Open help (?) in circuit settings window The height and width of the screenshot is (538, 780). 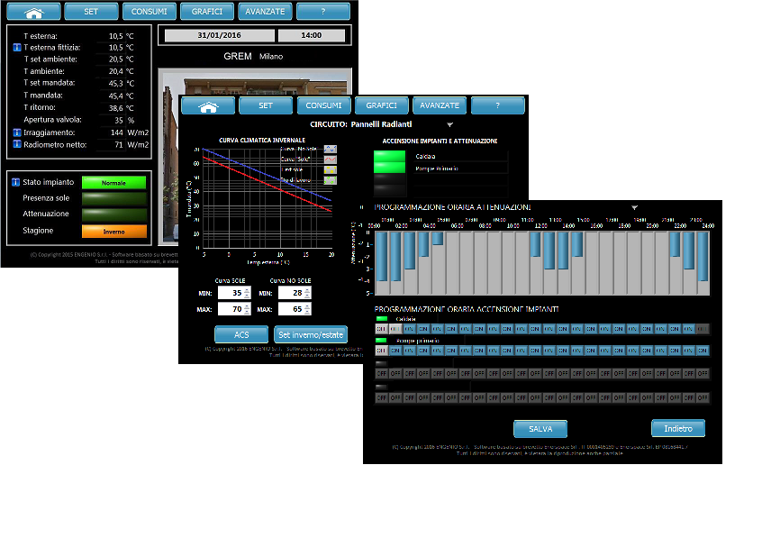pyautogui.click(x=498, y=105)
